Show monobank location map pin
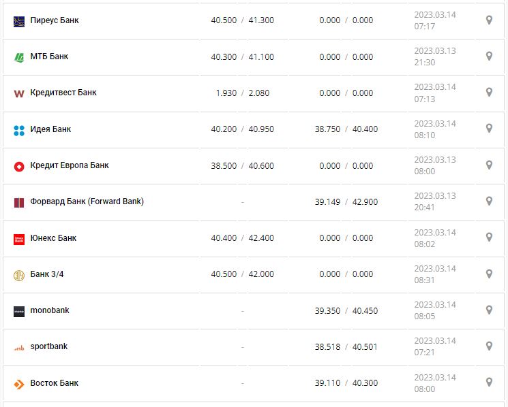The width and height of the screenshot is (508, 407). pos(489,310)
